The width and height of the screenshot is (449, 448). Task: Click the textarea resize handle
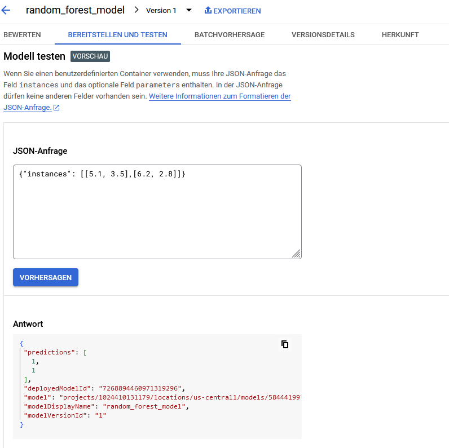pos(296,254)
